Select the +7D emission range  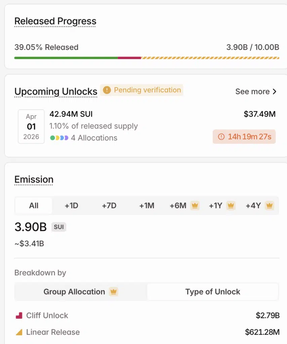[x=109, y=206]
